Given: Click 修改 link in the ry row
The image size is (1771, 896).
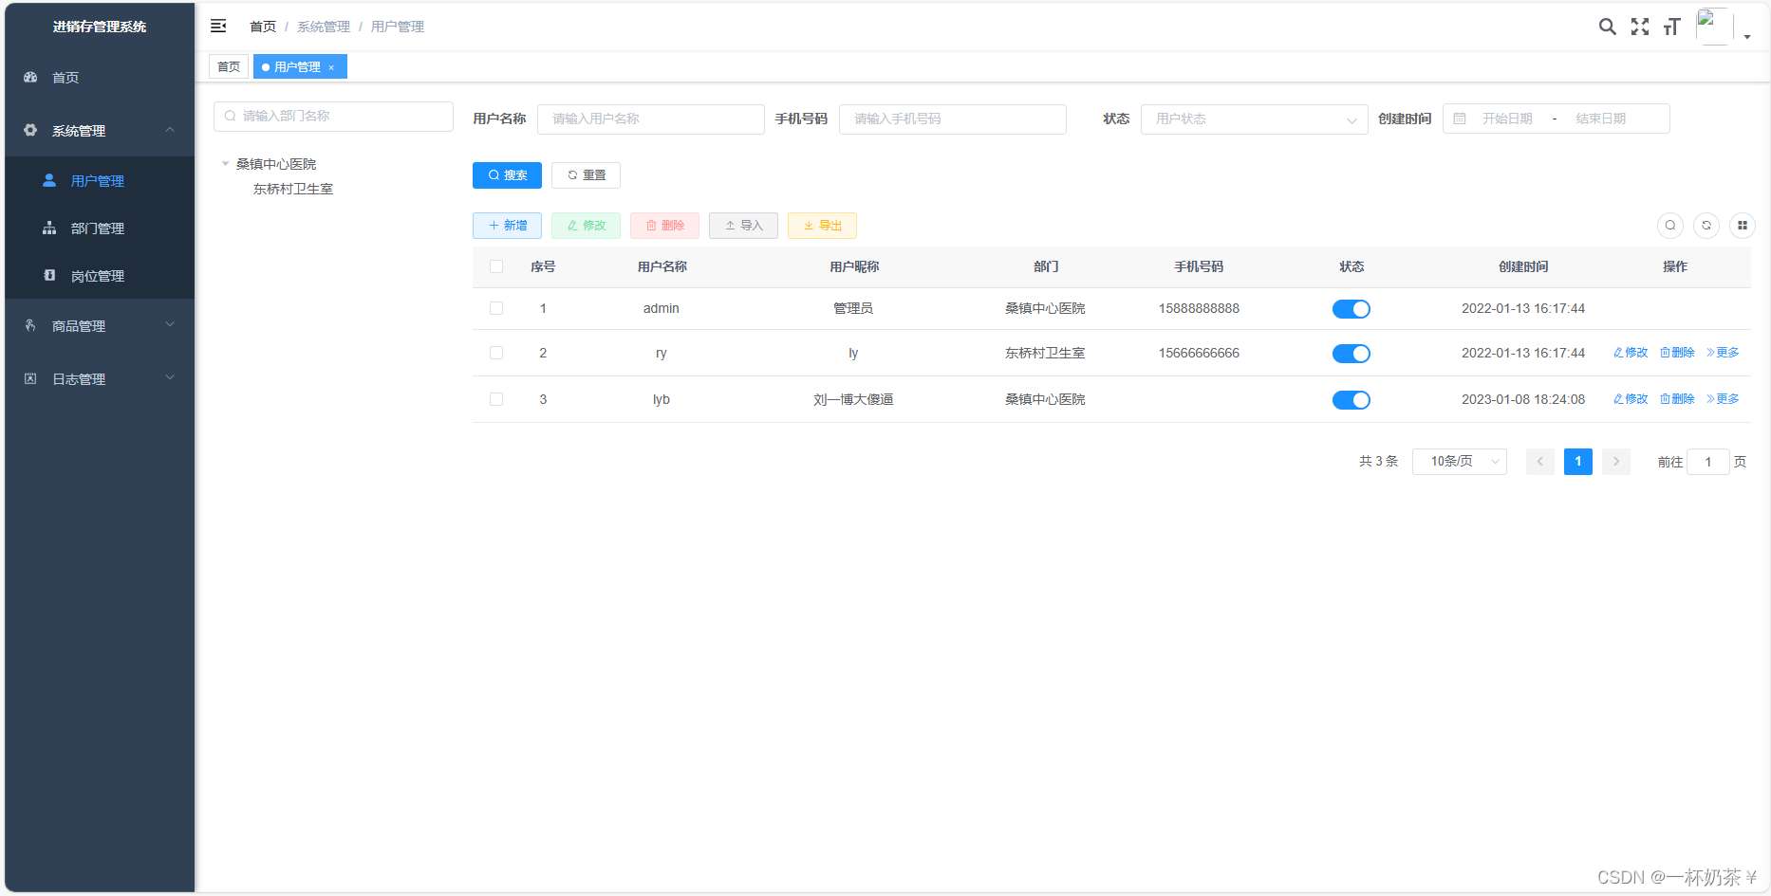Looking at the screenshot, I should [1631, 353].
